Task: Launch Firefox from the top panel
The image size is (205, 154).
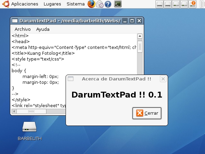Action: (x=92, y=4)
